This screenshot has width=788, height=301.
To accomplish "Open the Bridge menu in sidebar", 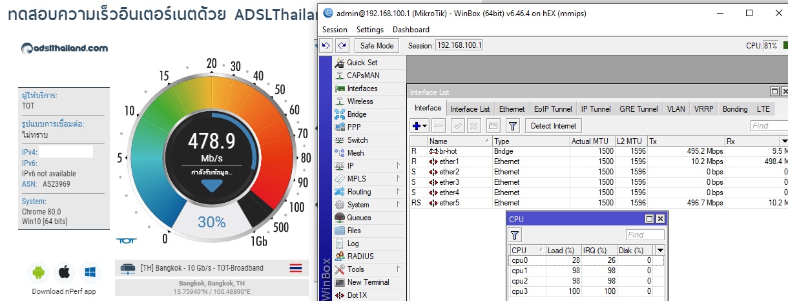I will coord(357,114).
